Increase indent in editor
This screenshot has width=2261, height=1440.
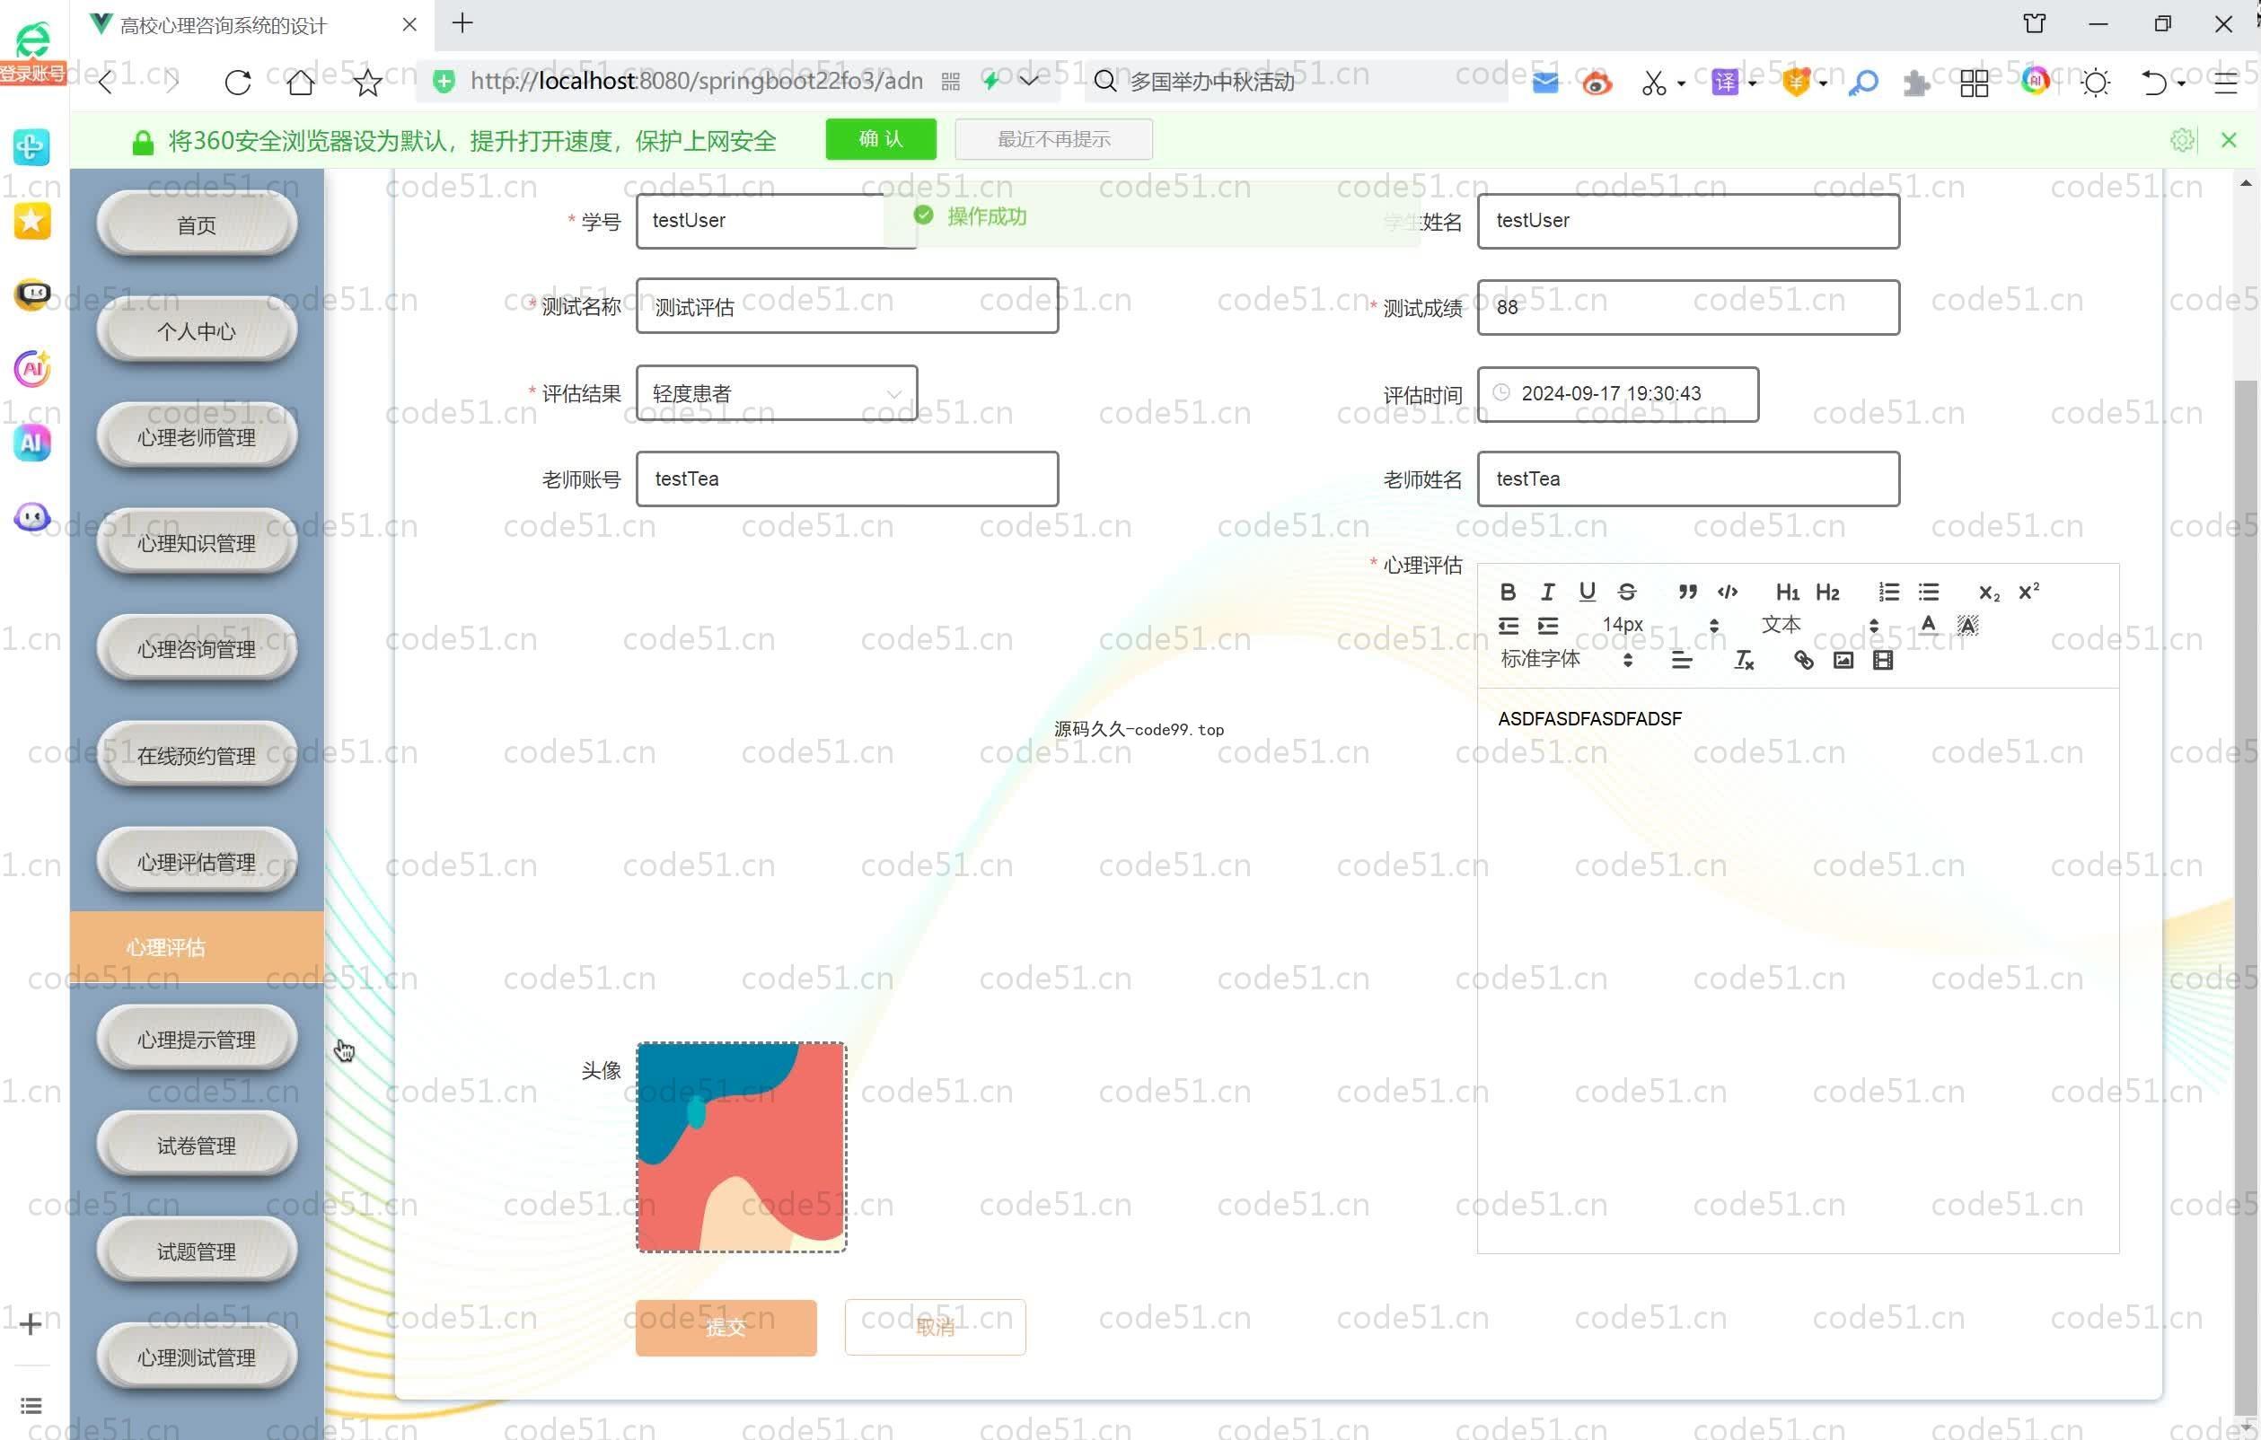click(x=1547, y=625)
